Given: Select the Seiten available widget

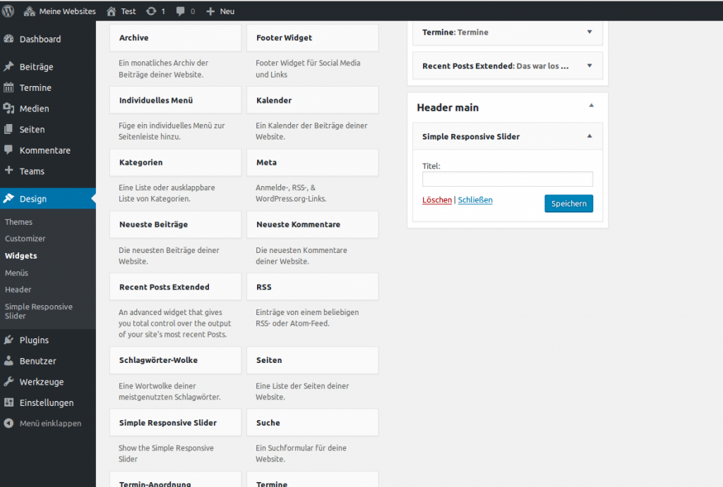Looking at the screenshot, I should pos(313,360).
